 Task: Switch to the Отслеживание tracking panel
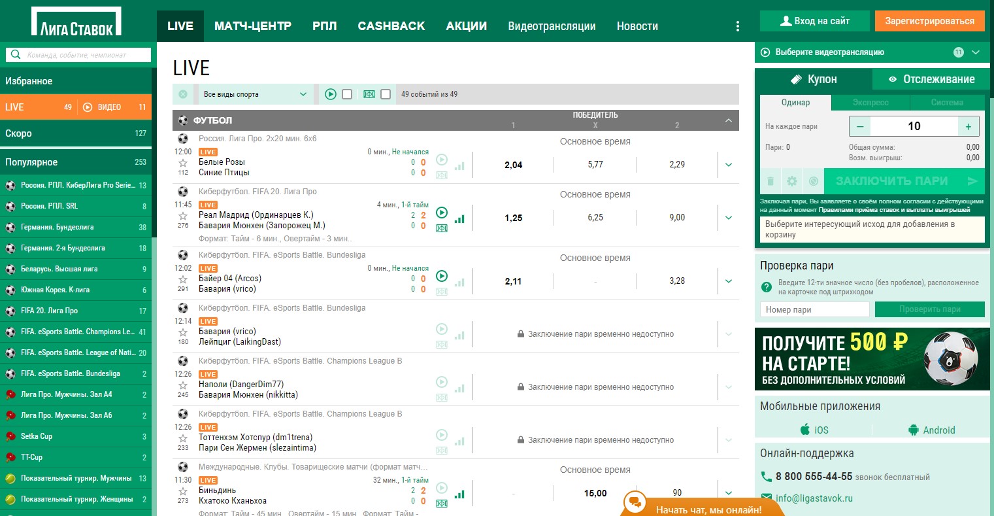(931, 79)
